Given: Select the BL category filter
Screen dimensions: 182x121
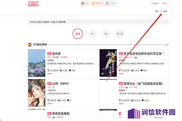Looking at the screenshot, I should point(92,34).
